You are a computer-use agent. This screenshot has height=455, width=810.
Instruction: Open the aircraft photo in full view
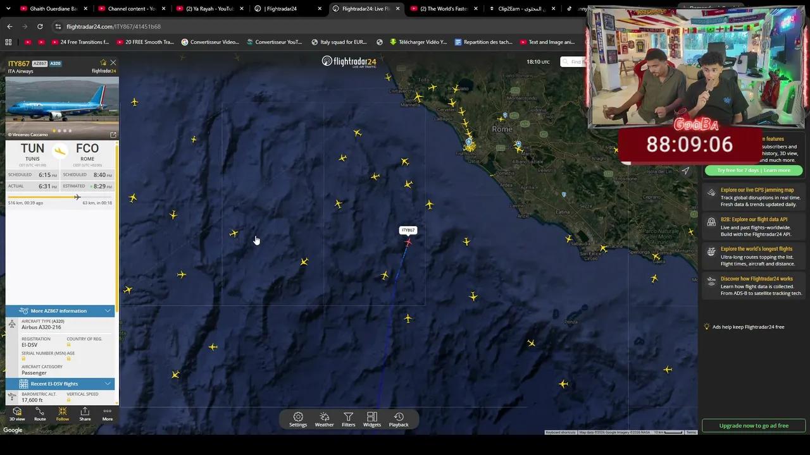point(113,135)
